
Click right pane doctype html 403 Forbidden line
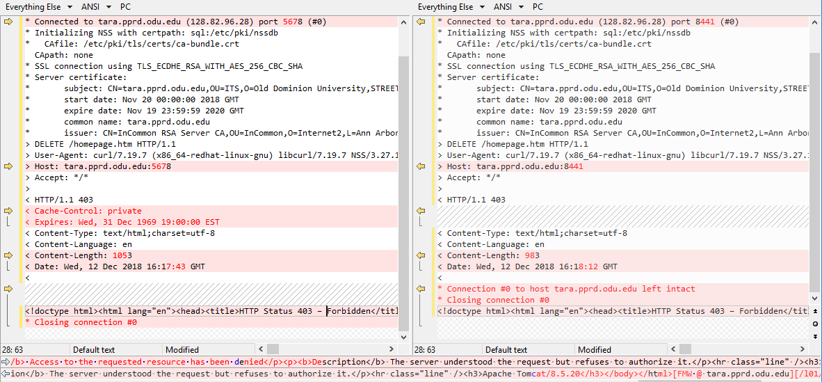pos(623,311)
